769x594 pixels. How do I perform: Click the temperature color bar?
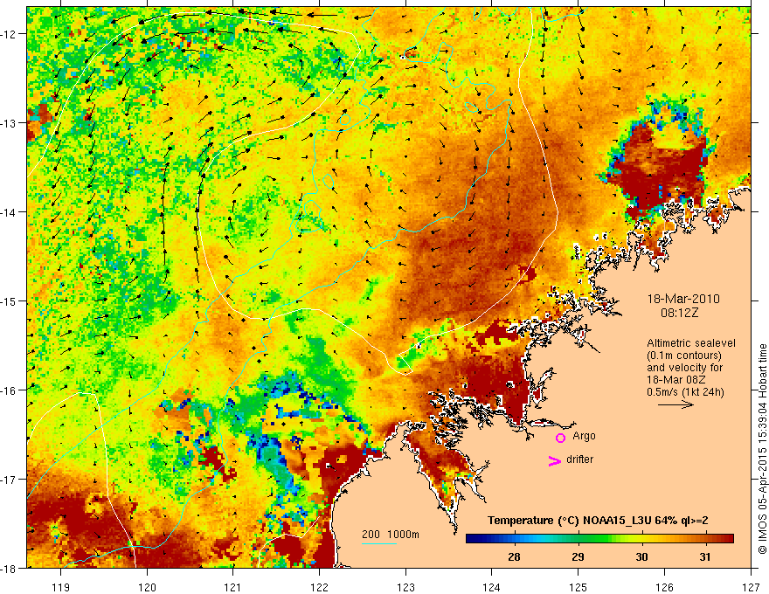[x=599, y=539]
